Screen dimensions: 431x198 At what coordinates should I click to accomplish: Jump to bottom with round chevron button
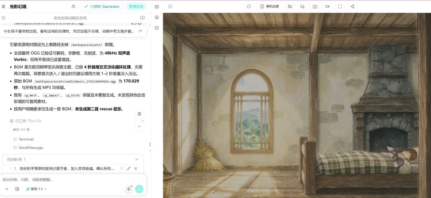pyautogui.click(x=139, y=127)
